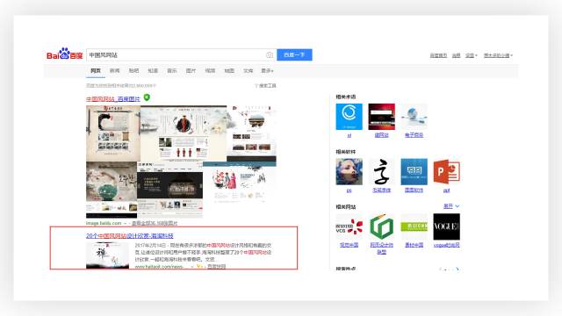Open the thumbnail with figure in red robe
Screen dimensions: 562x316
coord(184,133)
